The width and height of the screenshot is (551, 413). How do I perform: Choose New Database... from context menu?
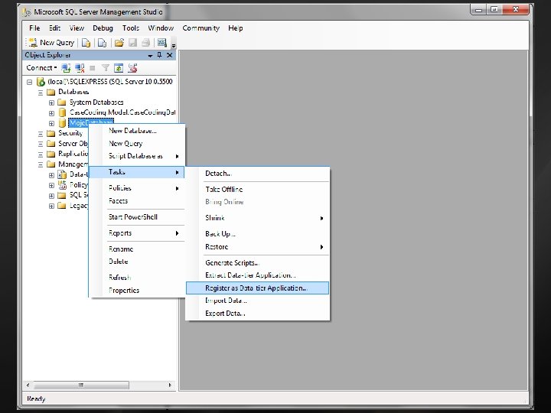click(137, 131)
